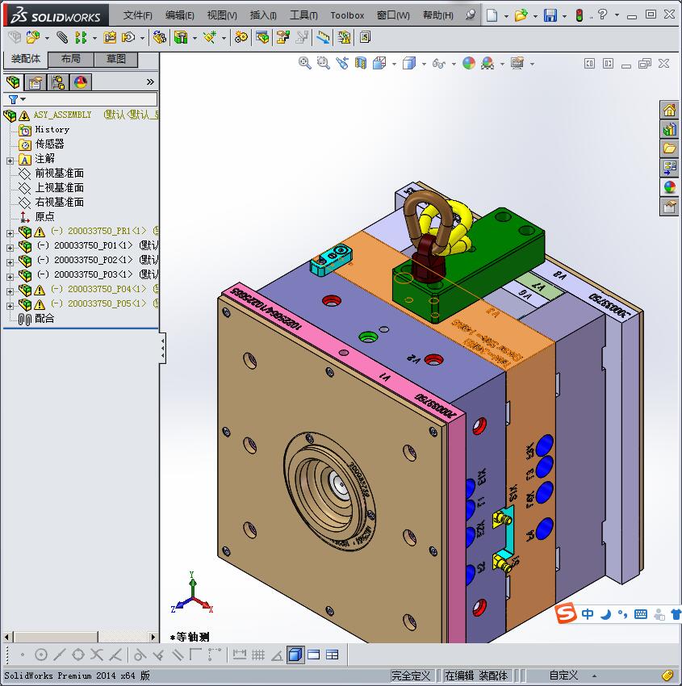Click the Insert Components icon in assembly toolbar

[x=33, y=38]
